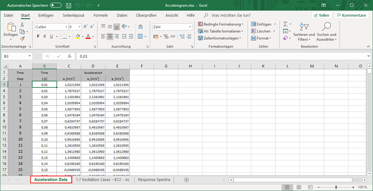The height and width of the screenshot is (191, 373).
Task: Decrease the indent
Action: click(124, 36)
